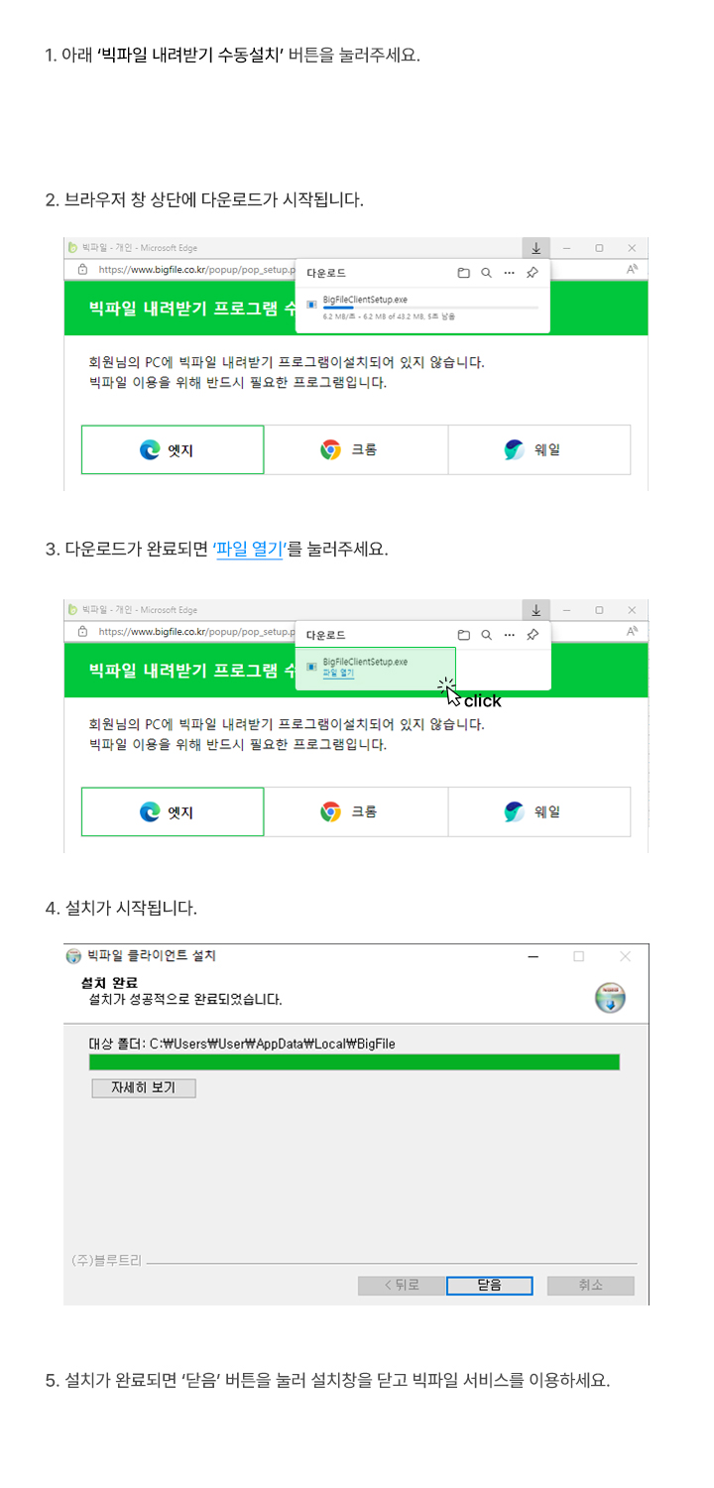Select the 크롬 tab in step 2 screenshot
Viewport: 714px width, 1488px height.
pyautogui.click(x=356, y=450)
